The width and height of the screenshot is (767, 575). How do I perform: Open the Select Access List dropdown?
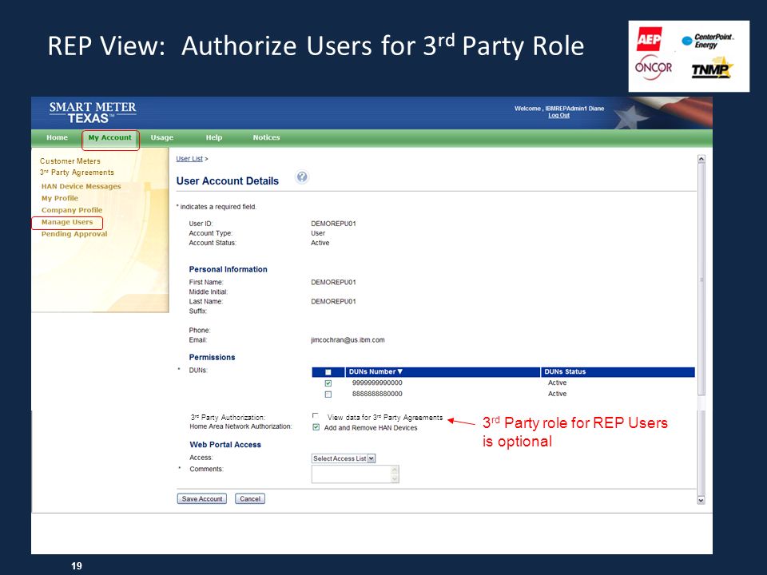tap(344, 458)
